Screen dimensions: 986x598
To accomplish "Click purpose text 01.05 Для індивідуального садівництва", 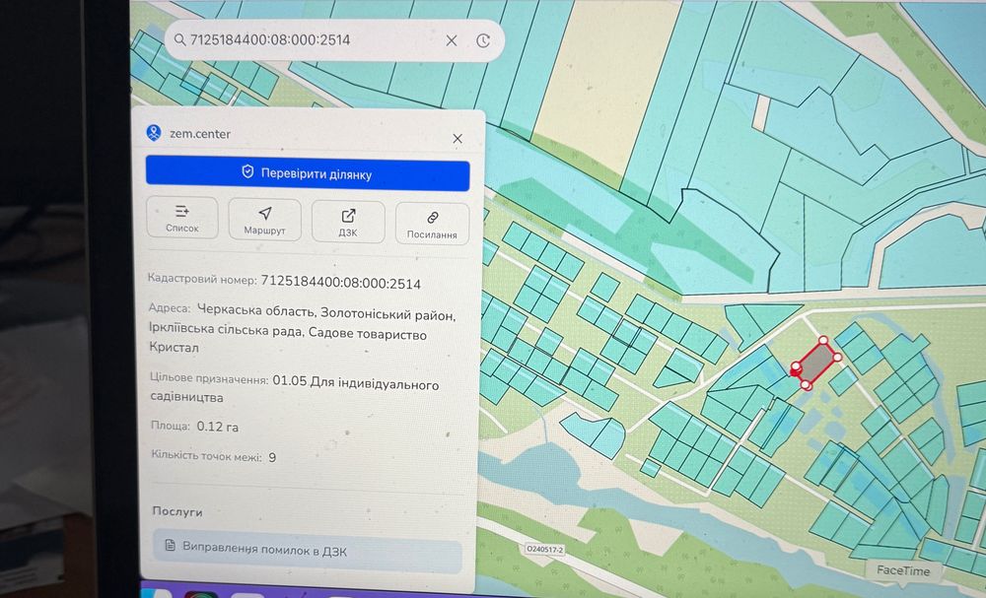I will (294, 389).
